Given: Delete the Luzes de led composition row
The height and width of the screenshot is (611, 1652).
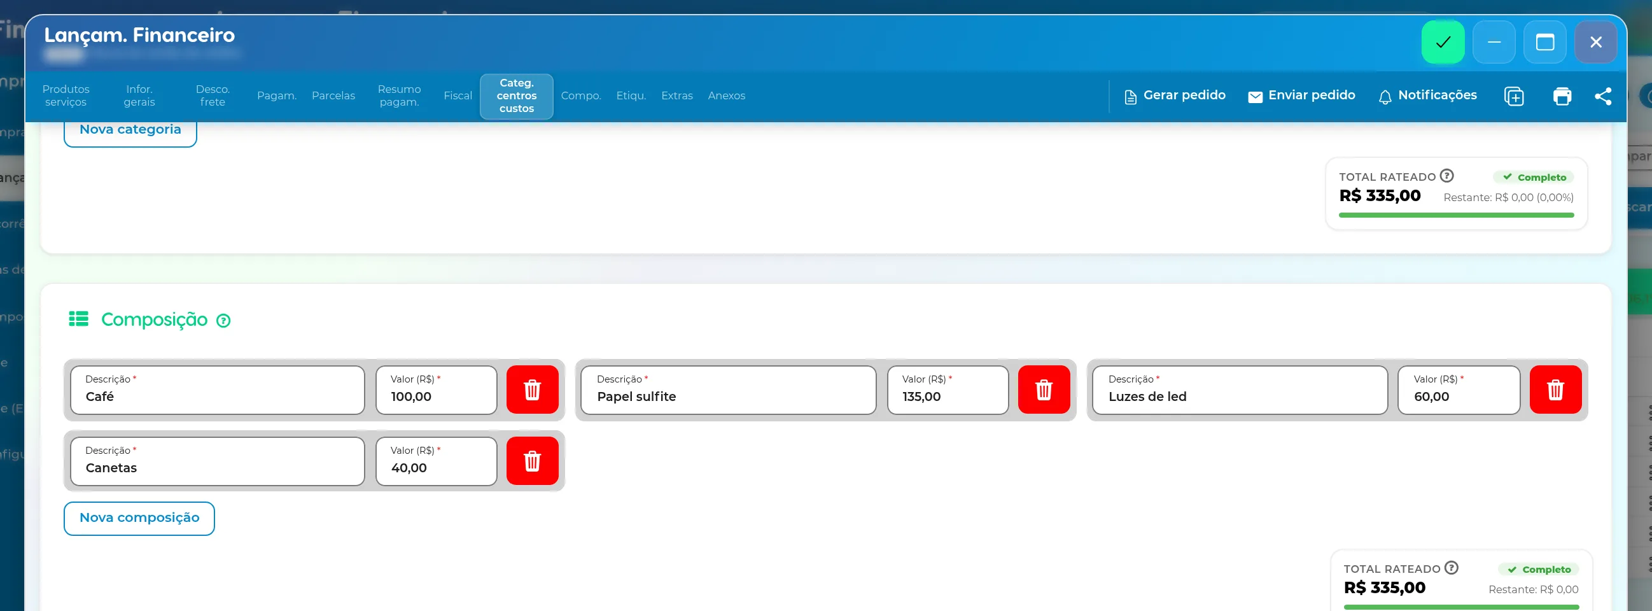Looking at the screenshot, I should [1556, 390].
